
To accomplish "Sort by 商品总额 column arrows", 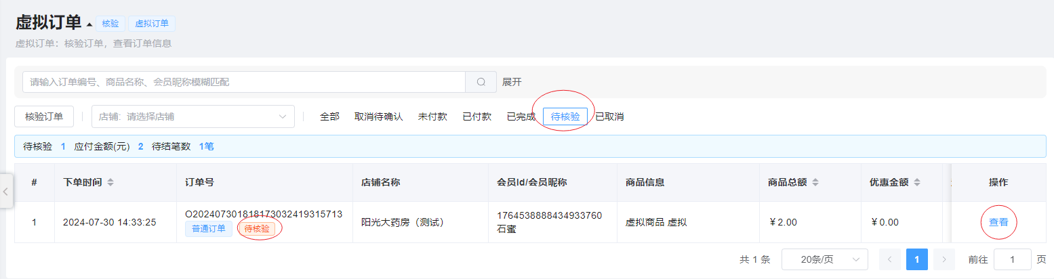I will point(816,183).
